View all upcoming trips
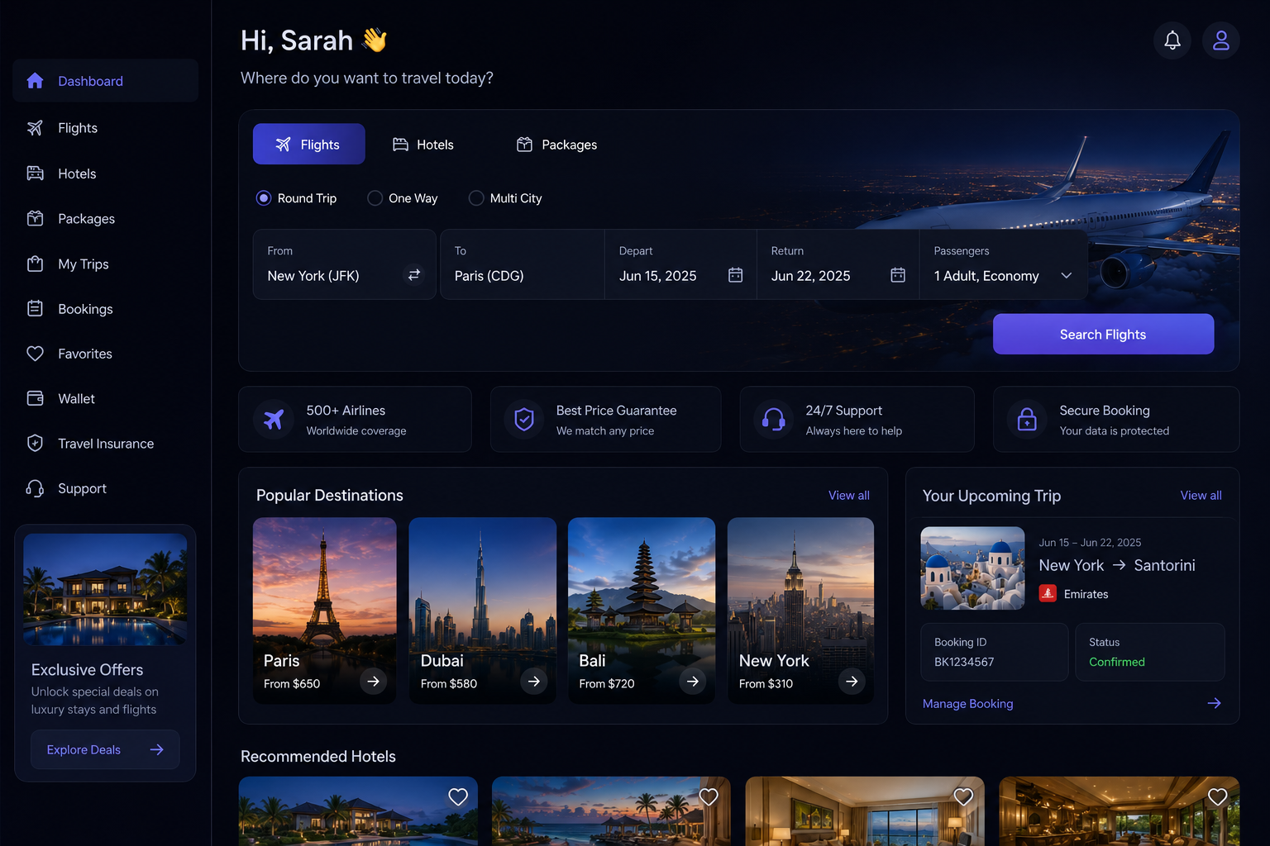This screenshot has height=846, width=1270. tap(1201, 496)
